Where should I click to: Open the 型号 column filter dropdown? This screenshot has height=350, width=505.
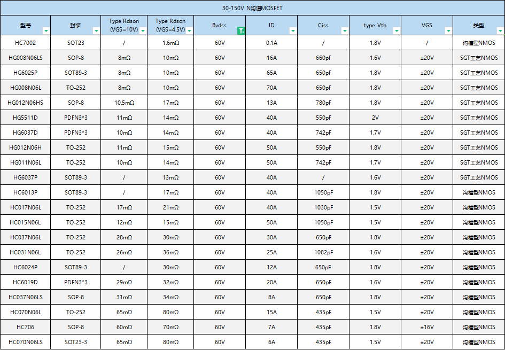46,31
